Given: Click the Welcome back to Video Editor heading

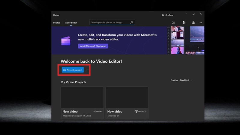Looking at the screenshot, I should pyautogui.click(x=91, y=61).
